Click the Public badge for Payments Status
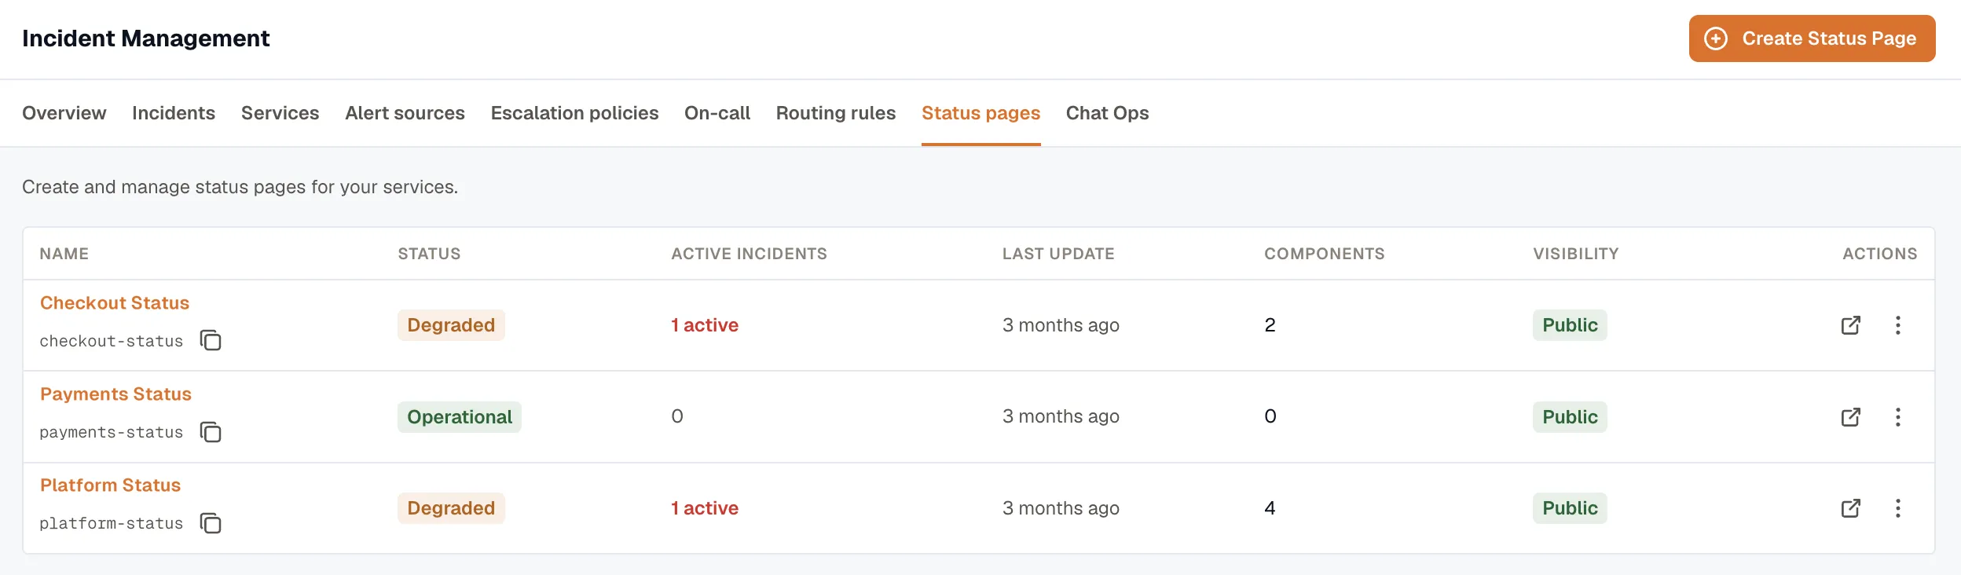1961x575 pixels. (x=1570, y=417)
